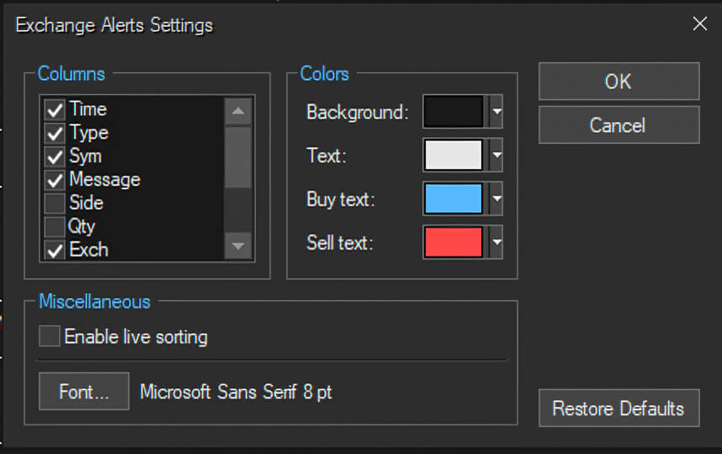Open Buy text color dropdown arrow
Screen dimensions: 722x454
pos(496,198)
